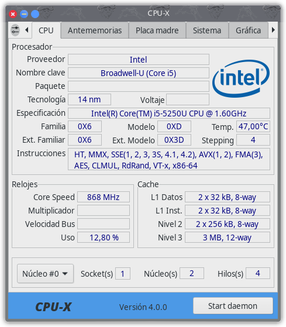Click the Núcleo(s) value 2
The image size is (286, 327).
point(192,273)
